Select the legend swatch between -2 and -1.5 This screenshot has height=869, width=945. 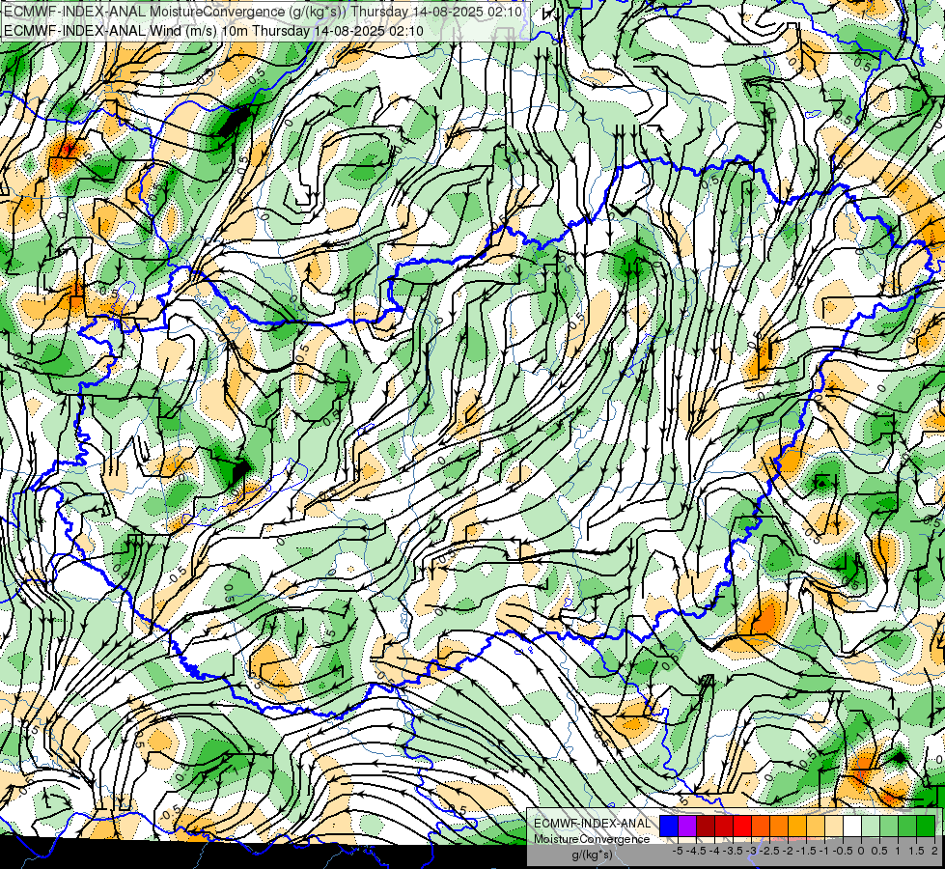point(797,826)
